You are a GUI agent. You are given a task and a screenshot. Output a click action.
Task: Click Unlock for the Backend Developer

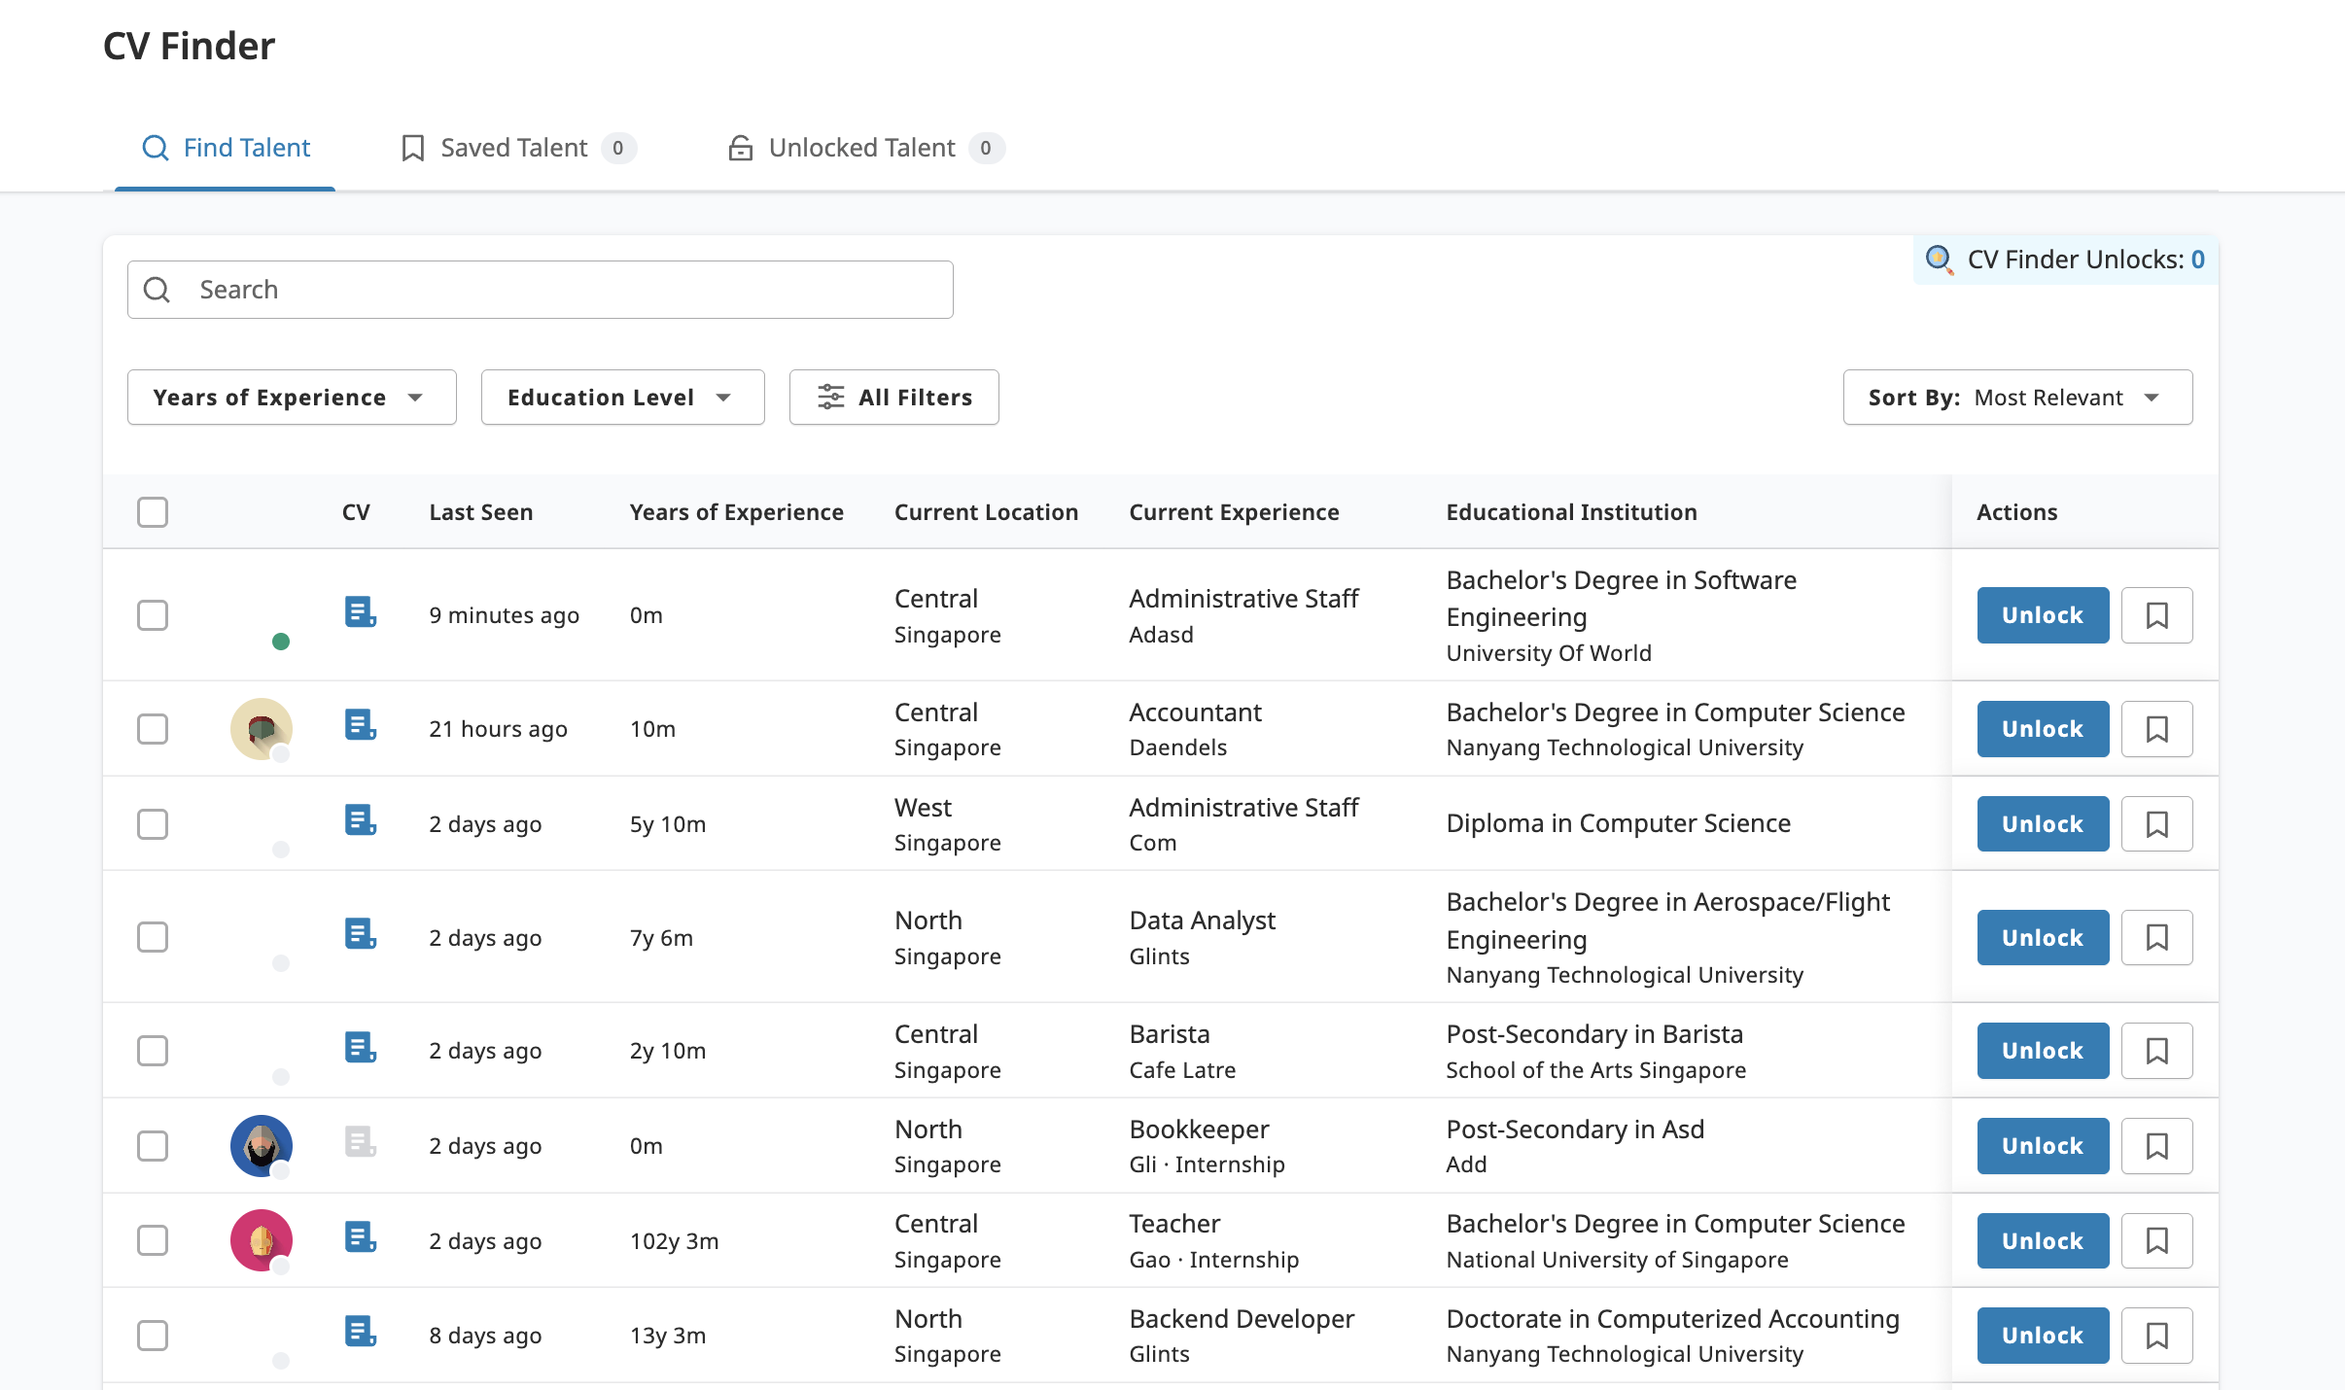pos(2042,1335)
